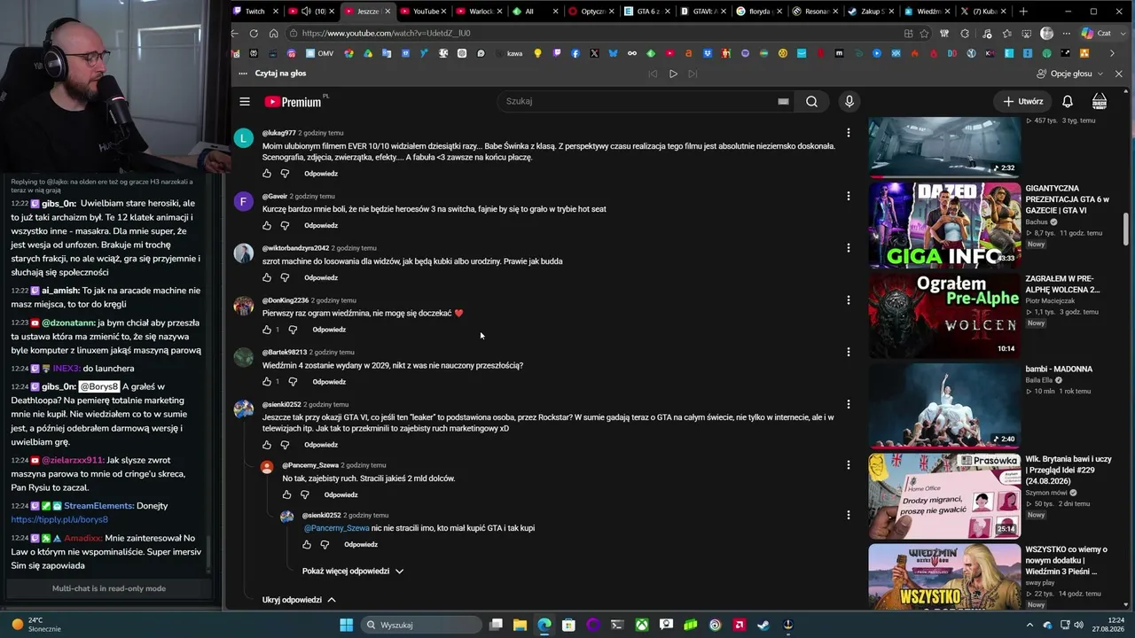The height and width of the screenshot is (638, 1135).
Task: Open action menu for @lukag977 comment
Action: click(x=849, y=133)
